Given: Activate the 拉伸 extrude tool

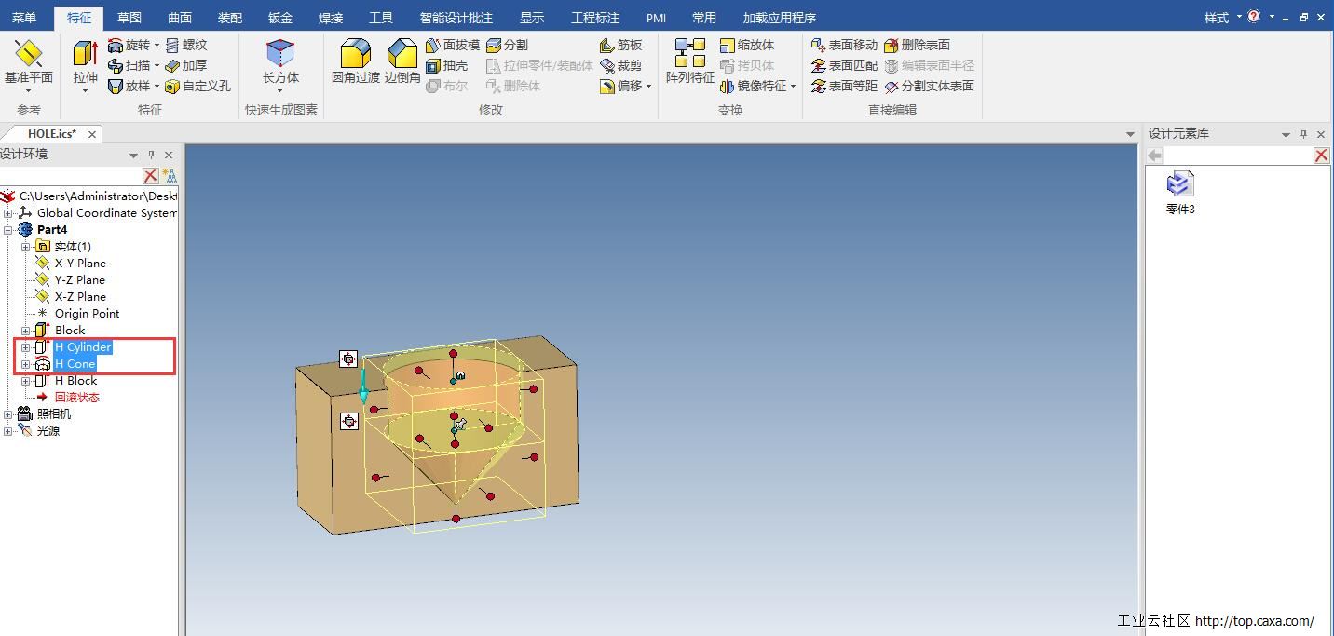Looking at the screenshot, I should coord(86,63).
